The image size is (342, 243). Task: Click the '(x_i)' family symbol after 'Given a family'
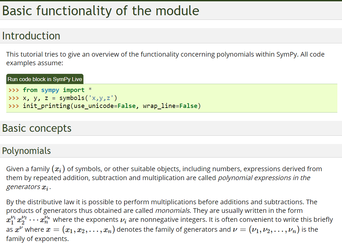[x=58, y=169]
